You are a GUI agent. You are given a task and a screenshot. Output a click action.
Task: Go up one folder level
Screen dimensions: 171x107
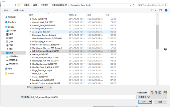15,5
